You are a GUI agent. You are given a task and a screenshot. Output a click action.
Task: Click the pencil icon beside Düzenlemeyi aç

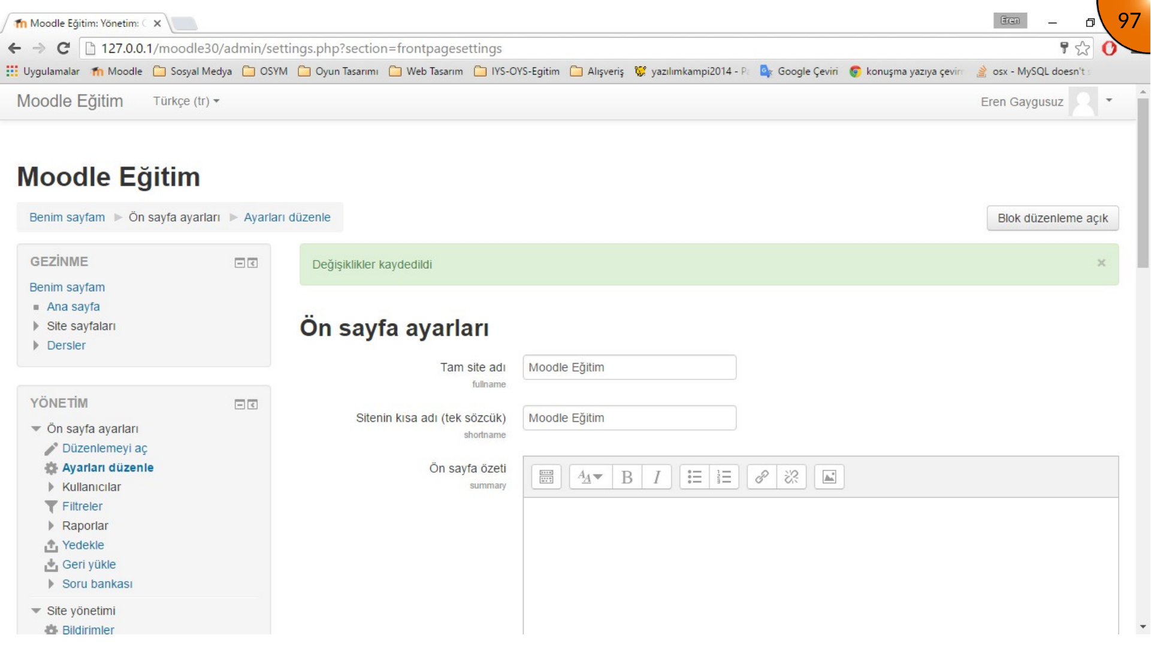click(51, 449)
